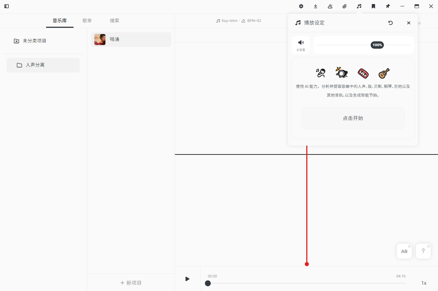The width and height of the screenshot is (438, 291).
Task: Change playback speed from 1x
Action: click(x=424, y=283)
